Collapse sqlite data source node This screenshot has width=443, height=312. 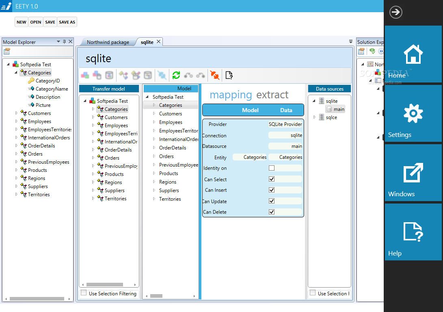point(314,101)
